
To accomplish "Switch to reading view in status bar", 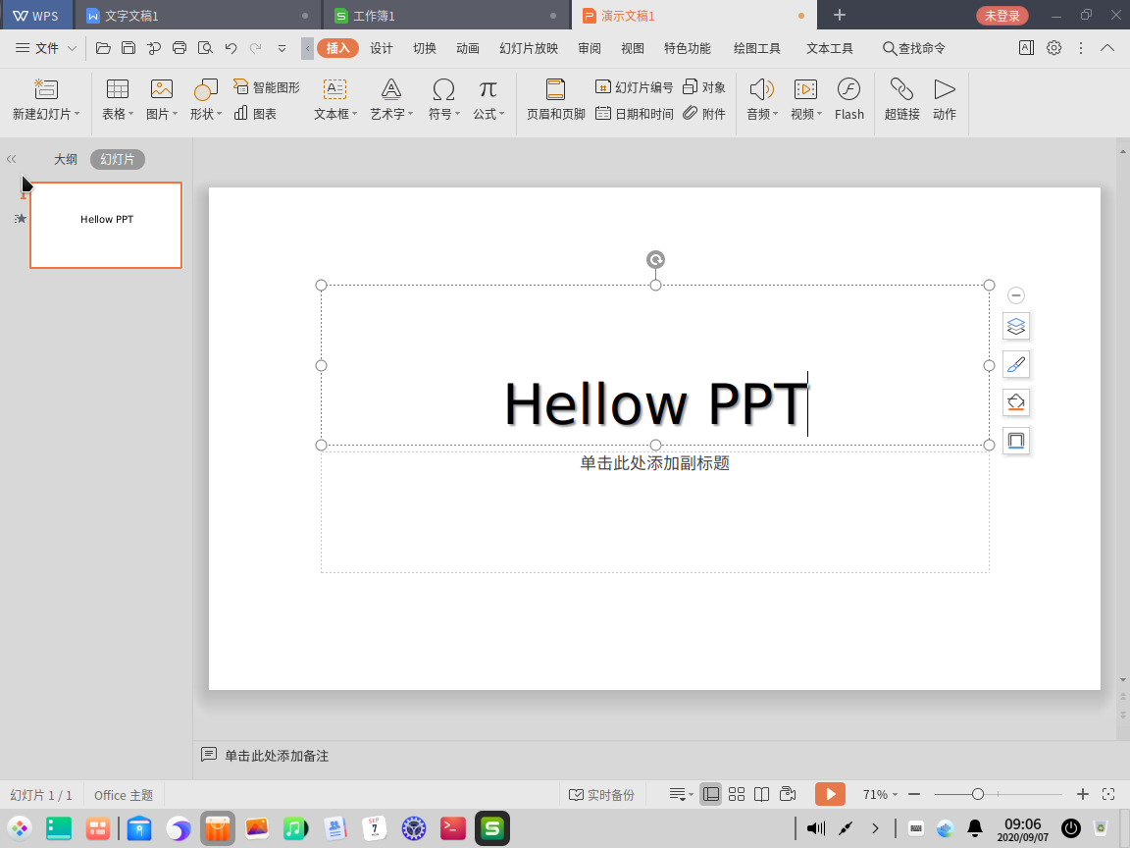I will click(x=762, y=794).
